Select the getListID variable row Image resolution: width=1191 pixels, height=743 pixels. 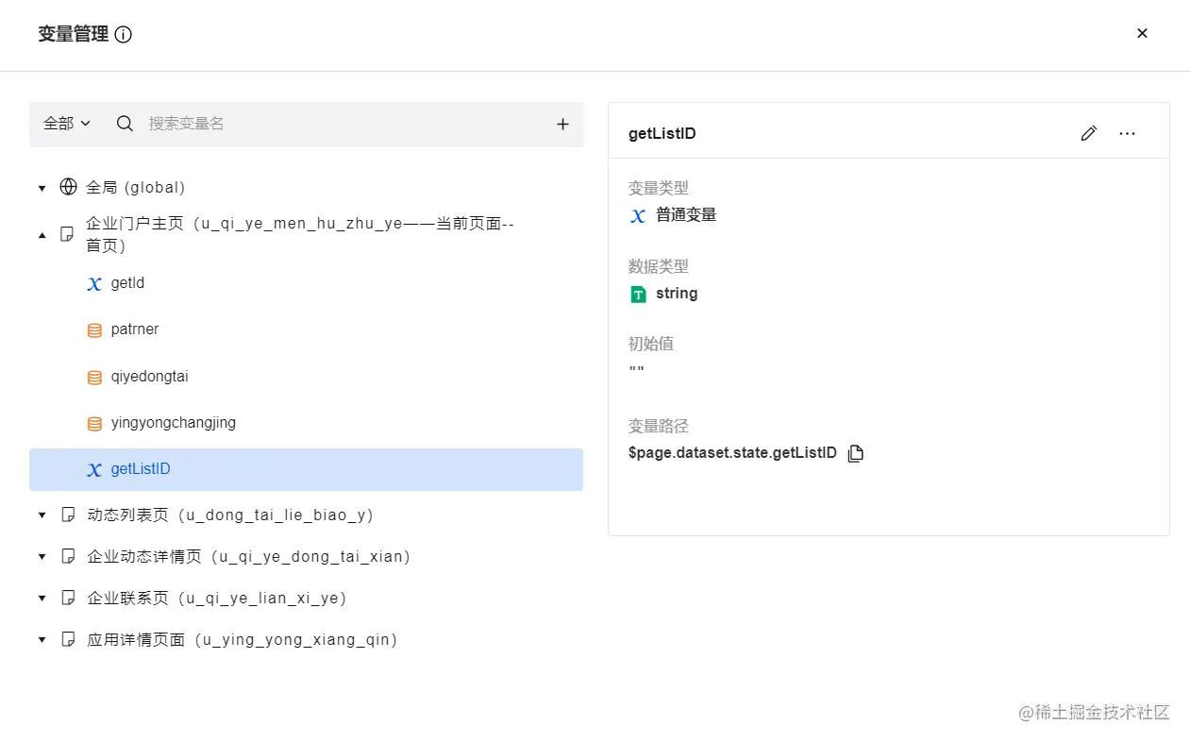[x=306, y=469]
